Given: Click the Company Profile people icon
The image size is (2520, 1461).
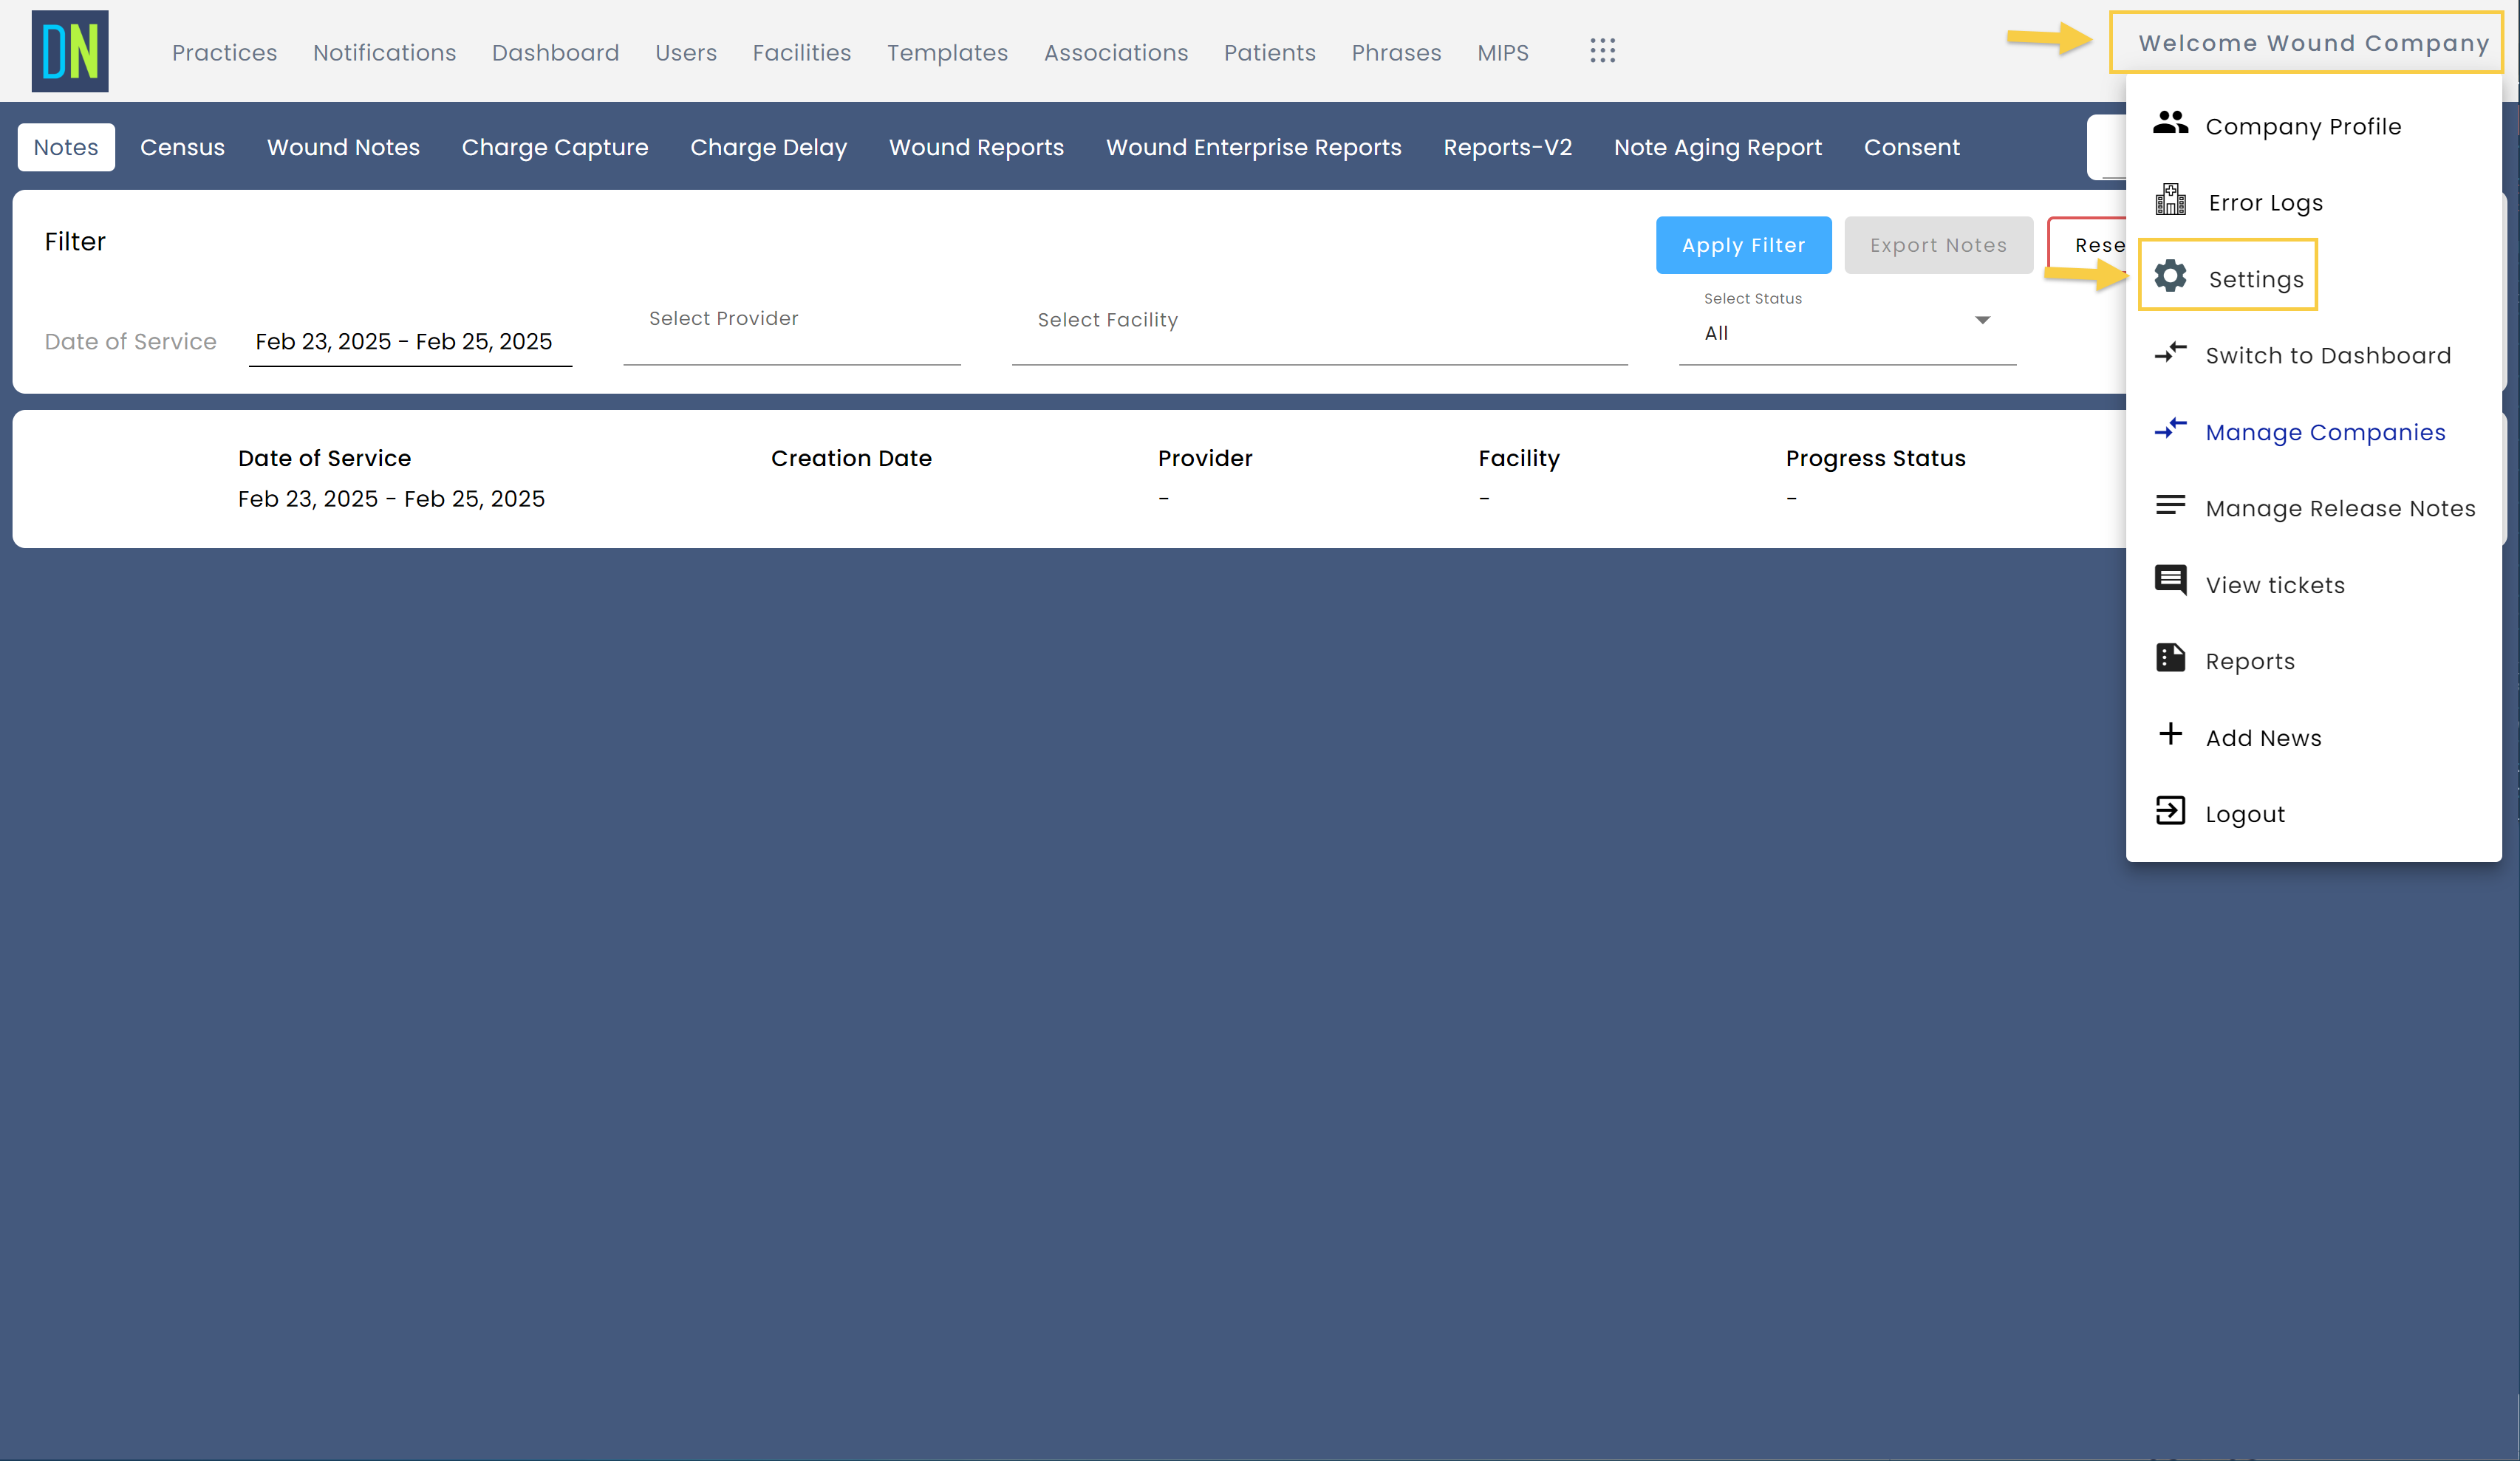Looking at the screenshot, I should (x=2170, y=124).
